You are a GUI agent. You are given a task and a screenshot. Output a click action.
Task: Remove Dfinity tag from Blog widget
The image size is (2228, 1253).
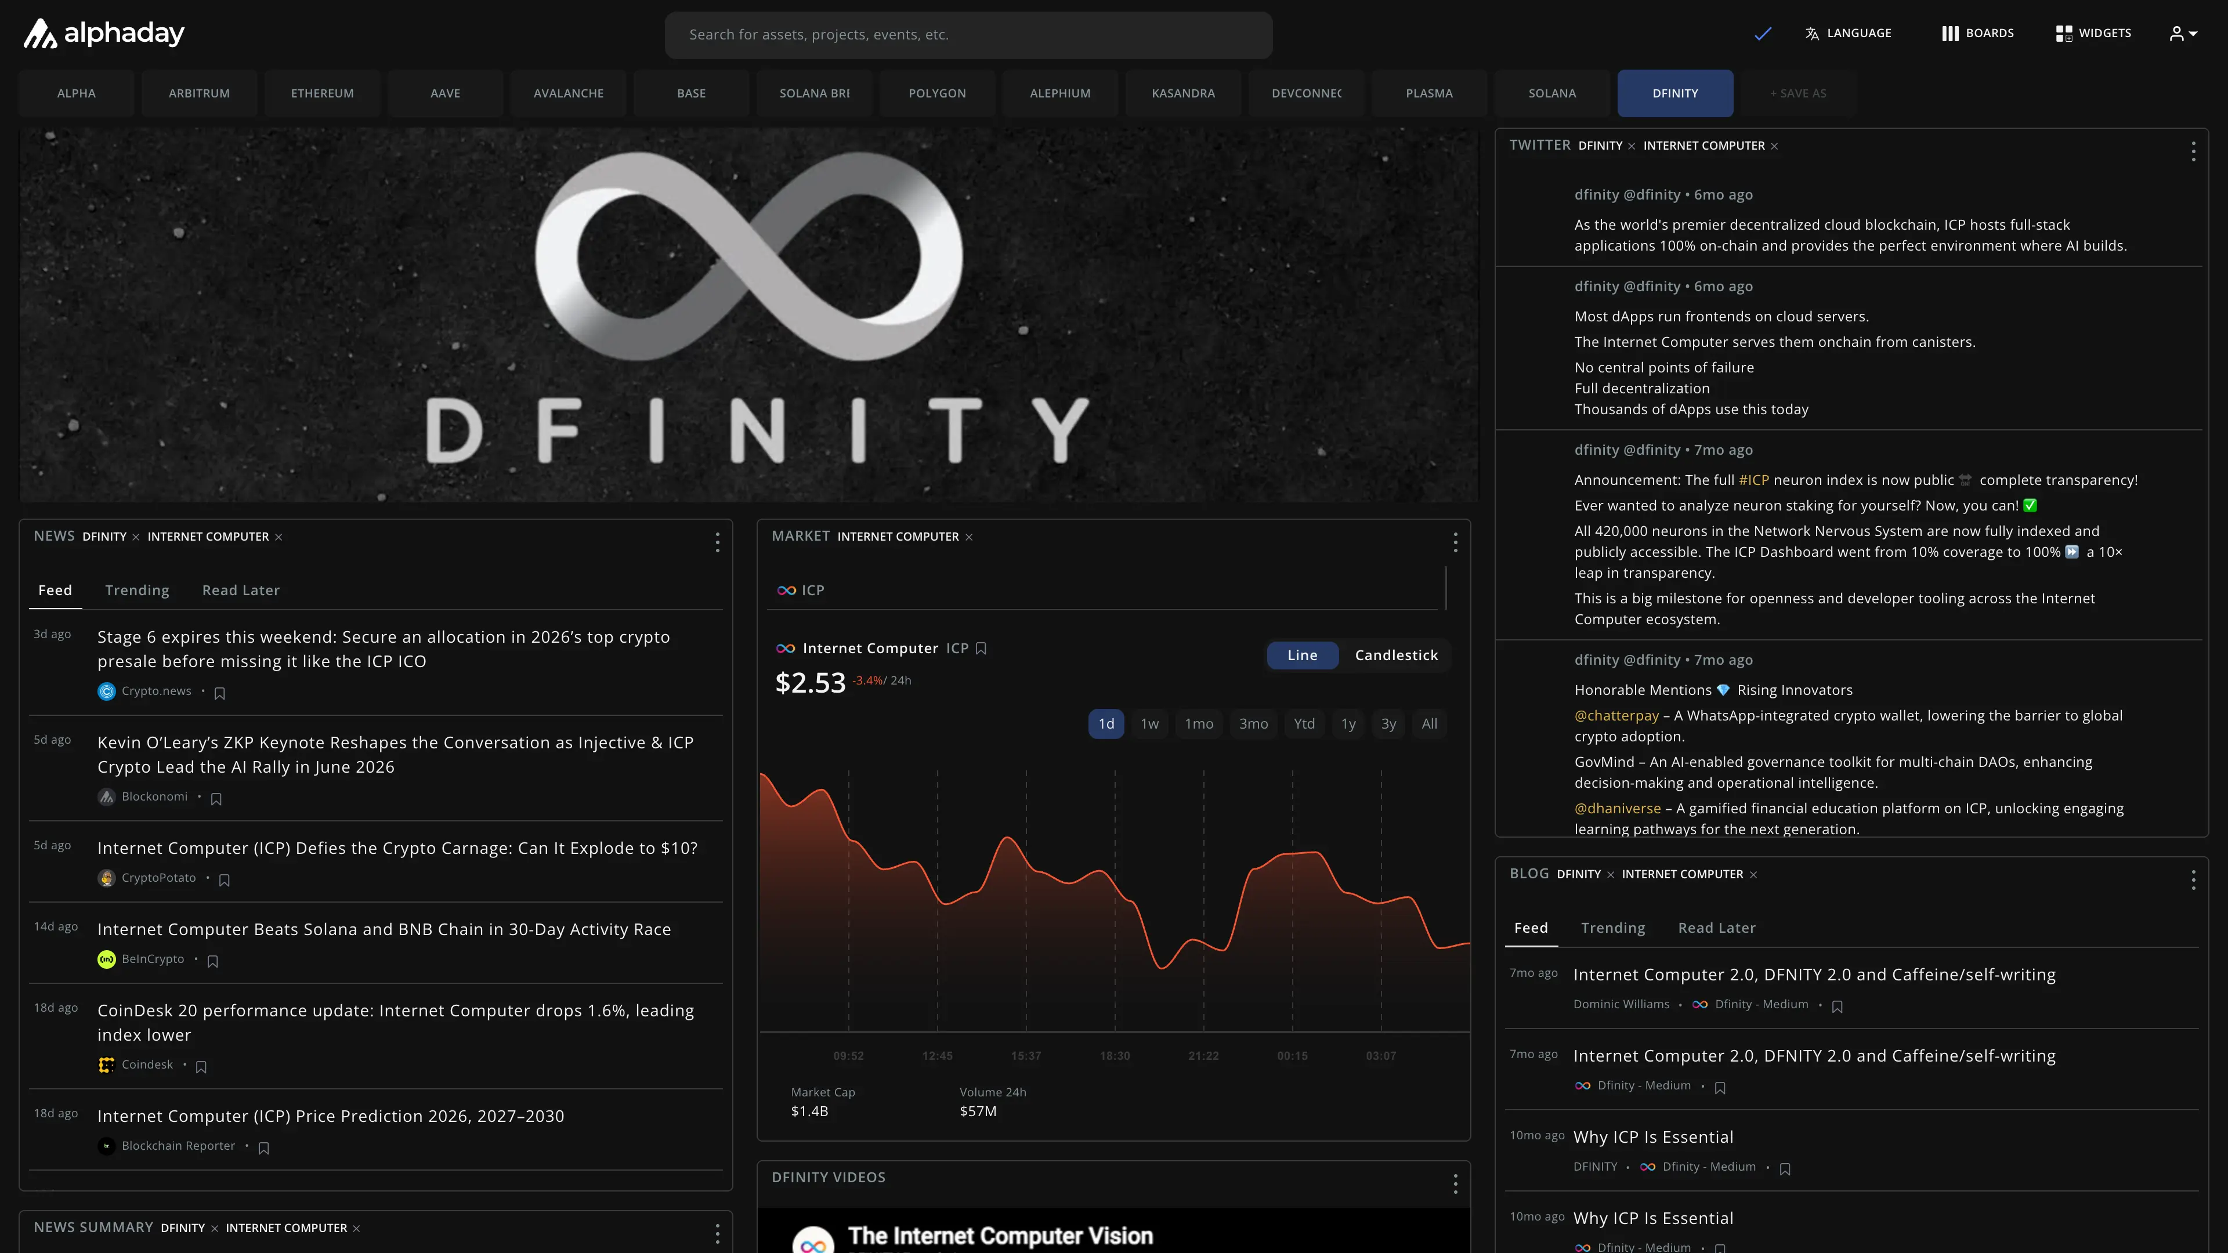(1611, 875)
